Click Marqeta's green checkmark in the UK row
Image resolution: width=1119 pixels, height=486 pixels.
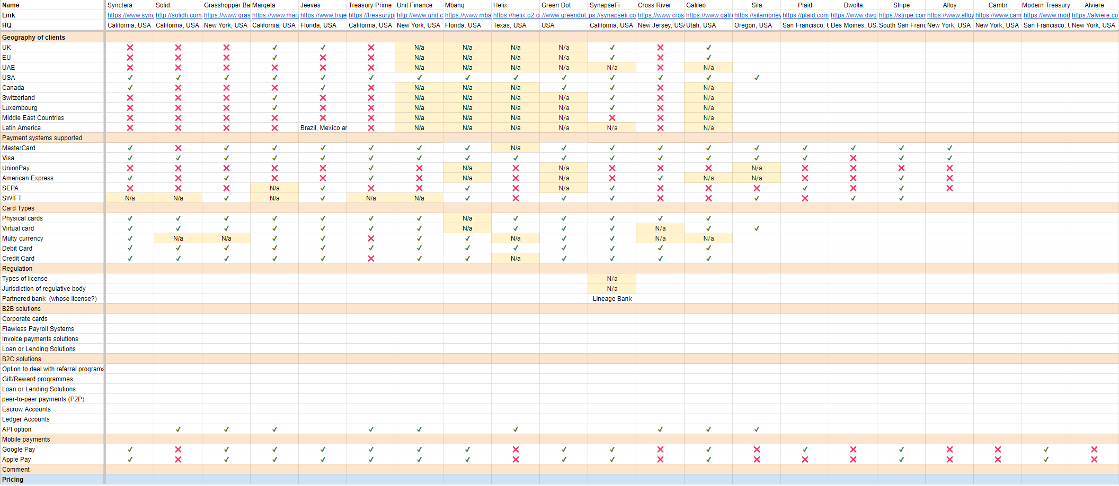tap(274, 48)
